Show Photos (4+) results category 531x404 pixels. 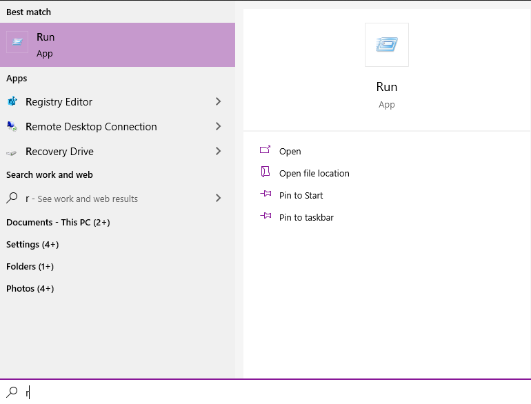coord(30,289)
